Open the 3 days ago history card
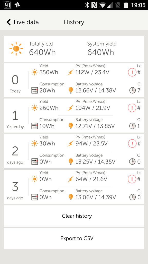This screenshot has height=264, width=148. (74, 187)
